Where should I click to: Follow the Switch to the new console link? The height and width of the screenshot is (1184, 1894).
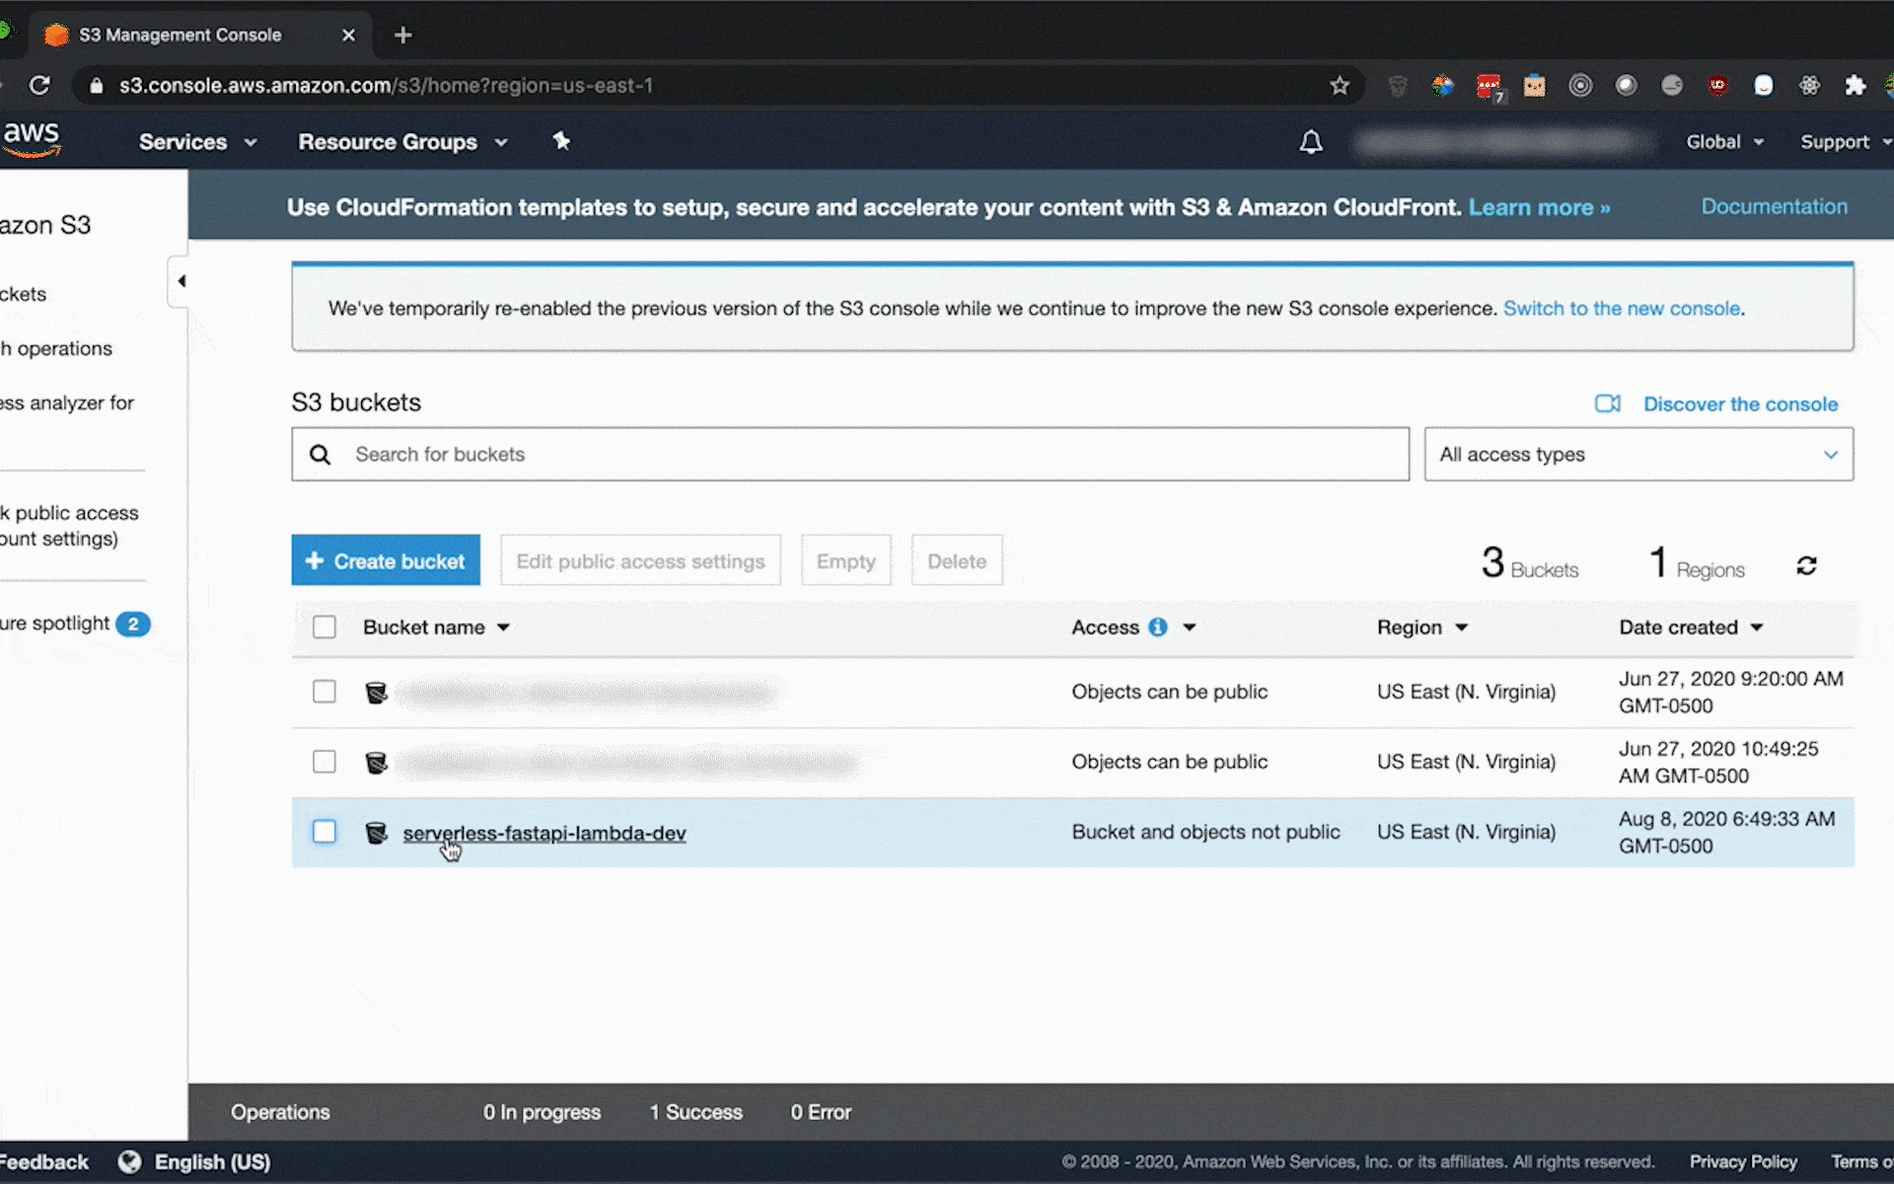pyautogui.click(x=1621, y=308)
